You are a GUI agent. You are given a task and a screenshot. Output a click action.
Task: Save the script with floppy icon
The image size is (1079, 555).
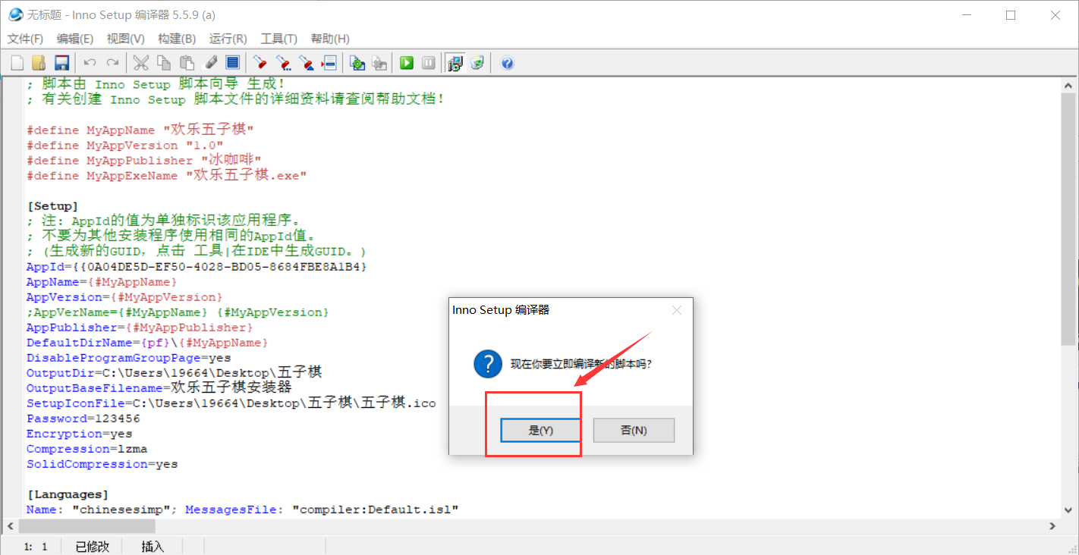click(61, 63)
